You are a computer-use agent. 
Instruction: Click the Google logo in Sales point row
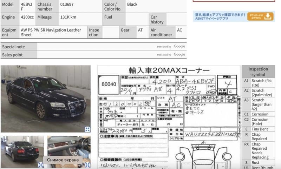(x=179, y=54)
